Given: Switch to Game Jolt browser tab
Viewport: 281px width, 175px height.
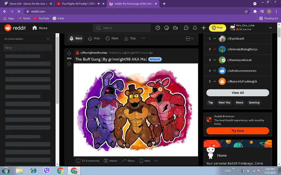Looking at the screenshot, I should 28,3.
